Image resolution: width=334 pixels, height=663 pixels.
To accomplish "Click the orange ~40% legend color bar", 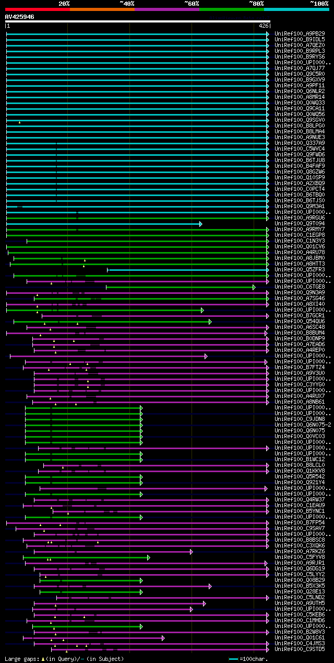I will [x=102, y=9].
